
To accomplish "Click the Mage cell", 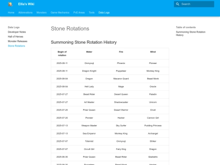I will [x=121, y=86].
